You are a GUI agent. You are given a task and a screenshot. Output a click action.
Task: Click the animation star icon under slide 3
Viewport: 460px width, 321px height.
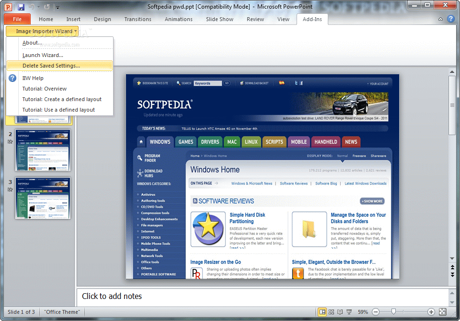[10, 190]
